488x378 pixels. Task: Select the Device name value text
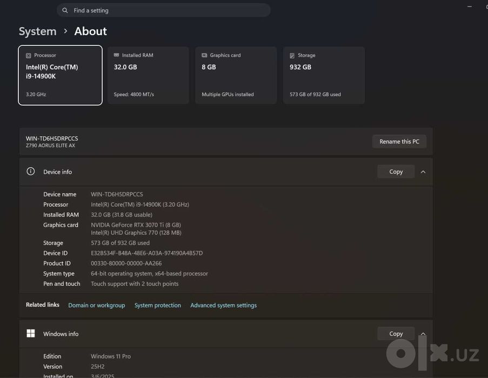[x=117, y=194]
